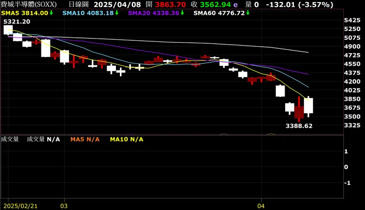Click the MA10 N/A volume legend
The width and height of the screenshot is (365, 210).
(127, 139)
